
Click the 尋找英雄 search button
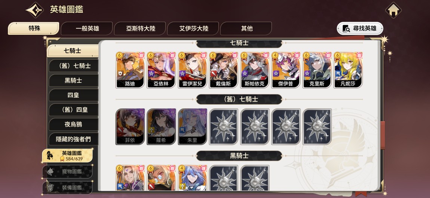(x=360, y=28)
